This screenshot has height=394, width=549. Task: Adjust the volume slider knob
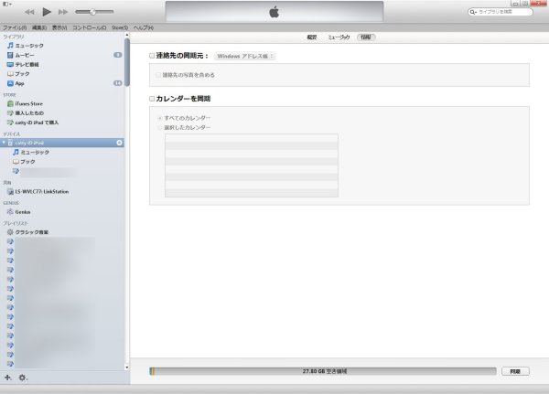point(92,12)
